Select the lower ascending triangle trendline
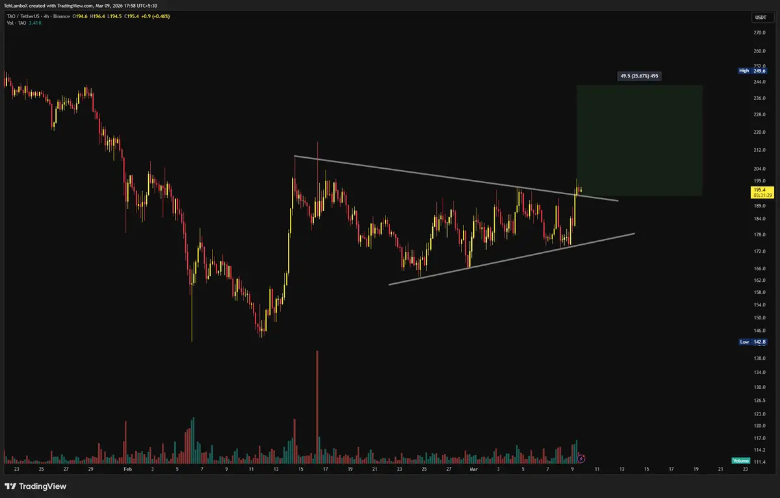The width and height of the screenshot is (780, 498). (511, 258)
